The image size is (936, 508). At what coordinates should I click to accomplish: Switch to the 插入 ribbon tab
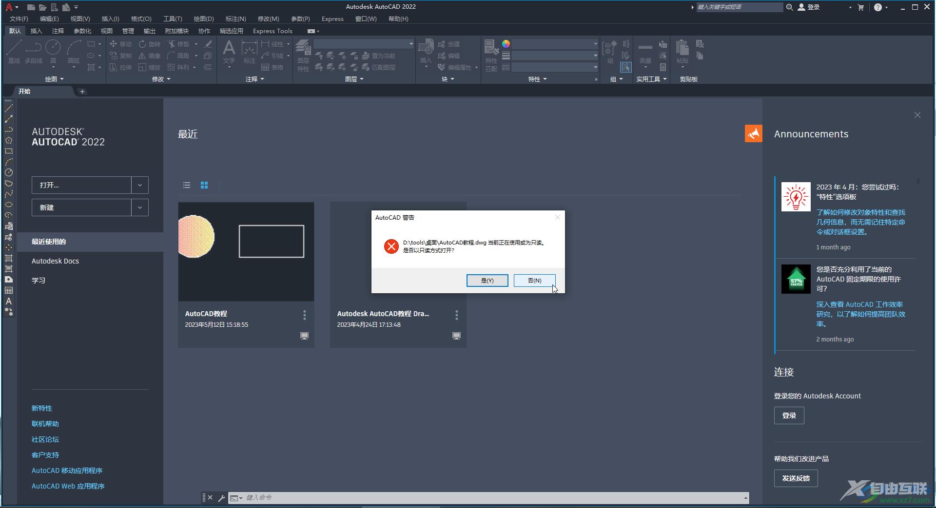point(36,31)
